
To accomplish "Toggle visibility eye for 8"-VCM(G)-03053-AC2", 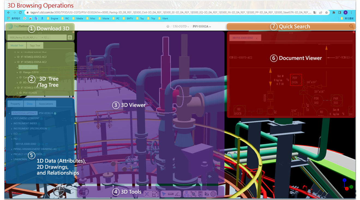I will pyautogui.click(x=18, y=57).
